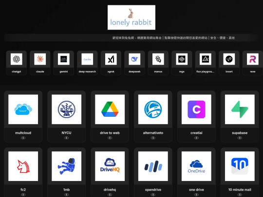Open the claude shortcut icon

coord(40,59)
